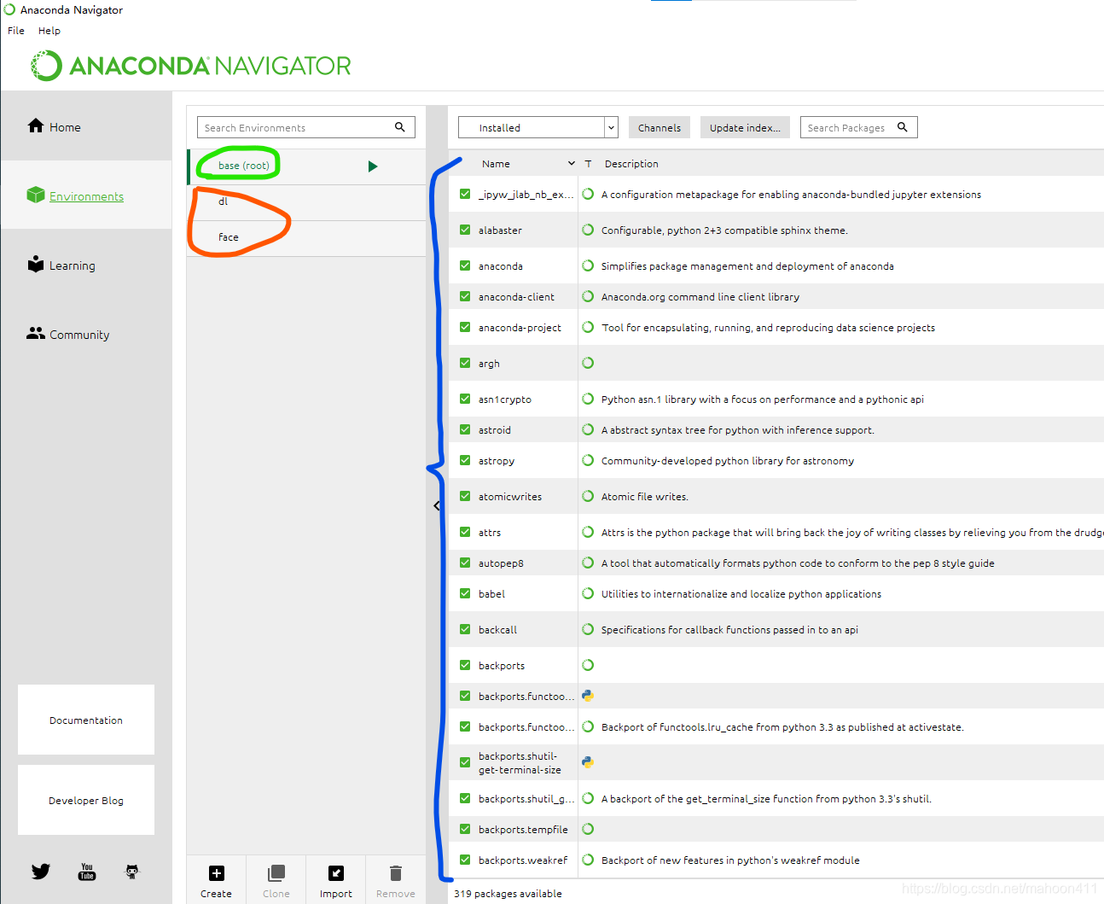The height and width of the screenshot is (904, 1104).
Task: Toggle the alabaster package checkbox
Action: coord(465,230)
